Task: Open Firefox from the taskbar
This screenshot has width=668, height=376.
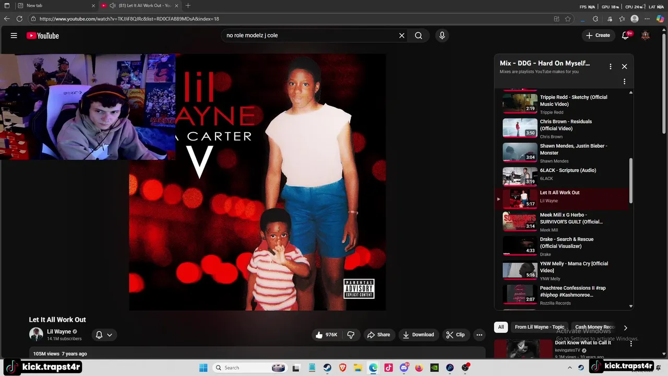Action: (419, 368)
